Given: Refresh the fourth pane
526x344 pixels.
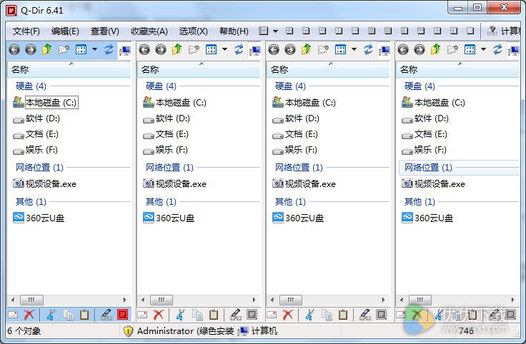Looking at the screenshot, I should 497,49.
